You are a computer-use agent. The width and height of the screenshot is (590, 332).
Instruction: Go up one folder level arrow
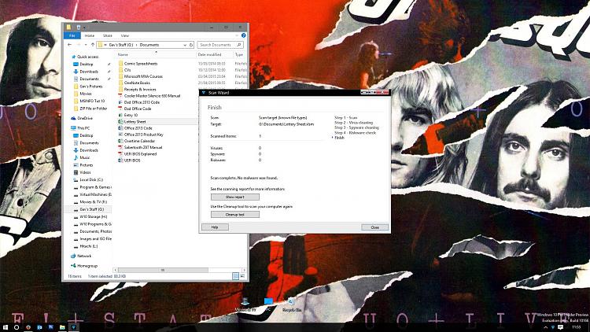coord(93,45)
